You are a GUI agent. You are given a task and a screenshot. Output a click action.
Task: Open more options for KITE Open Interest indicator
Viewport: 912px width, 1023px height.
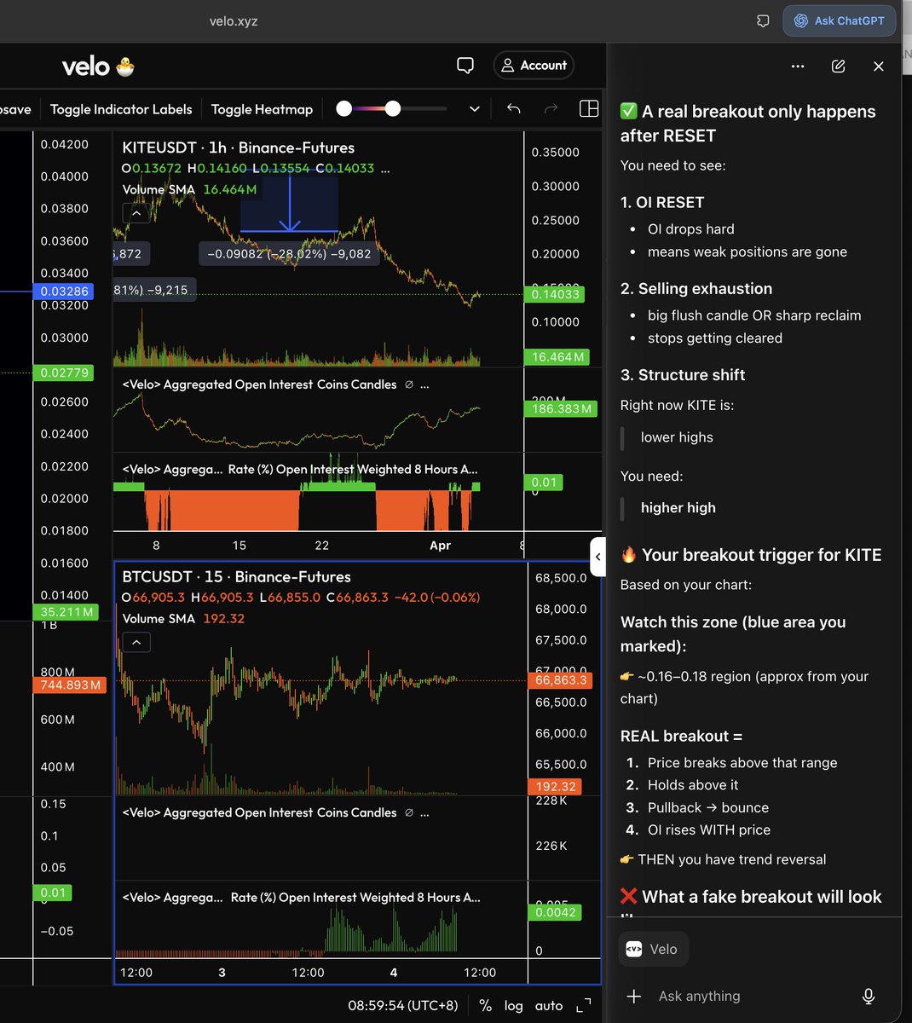coord(425,384)
